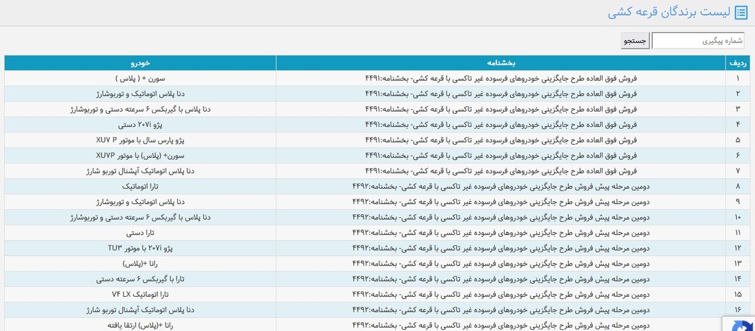Viewport: 755px width, 331px height.
Task: Select the پژو ۲۰۷i دستی car cell
Action: pyautogui.click(x=140, y=124)
